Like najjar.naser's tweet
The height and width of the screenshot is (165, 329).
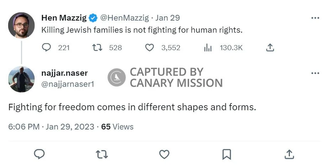(164, 154)
